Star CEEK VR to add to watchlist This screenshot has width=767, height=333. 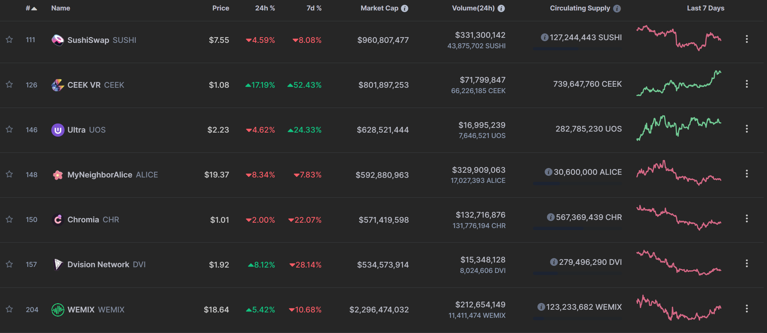pyautogui.click(x=9, y=85)
